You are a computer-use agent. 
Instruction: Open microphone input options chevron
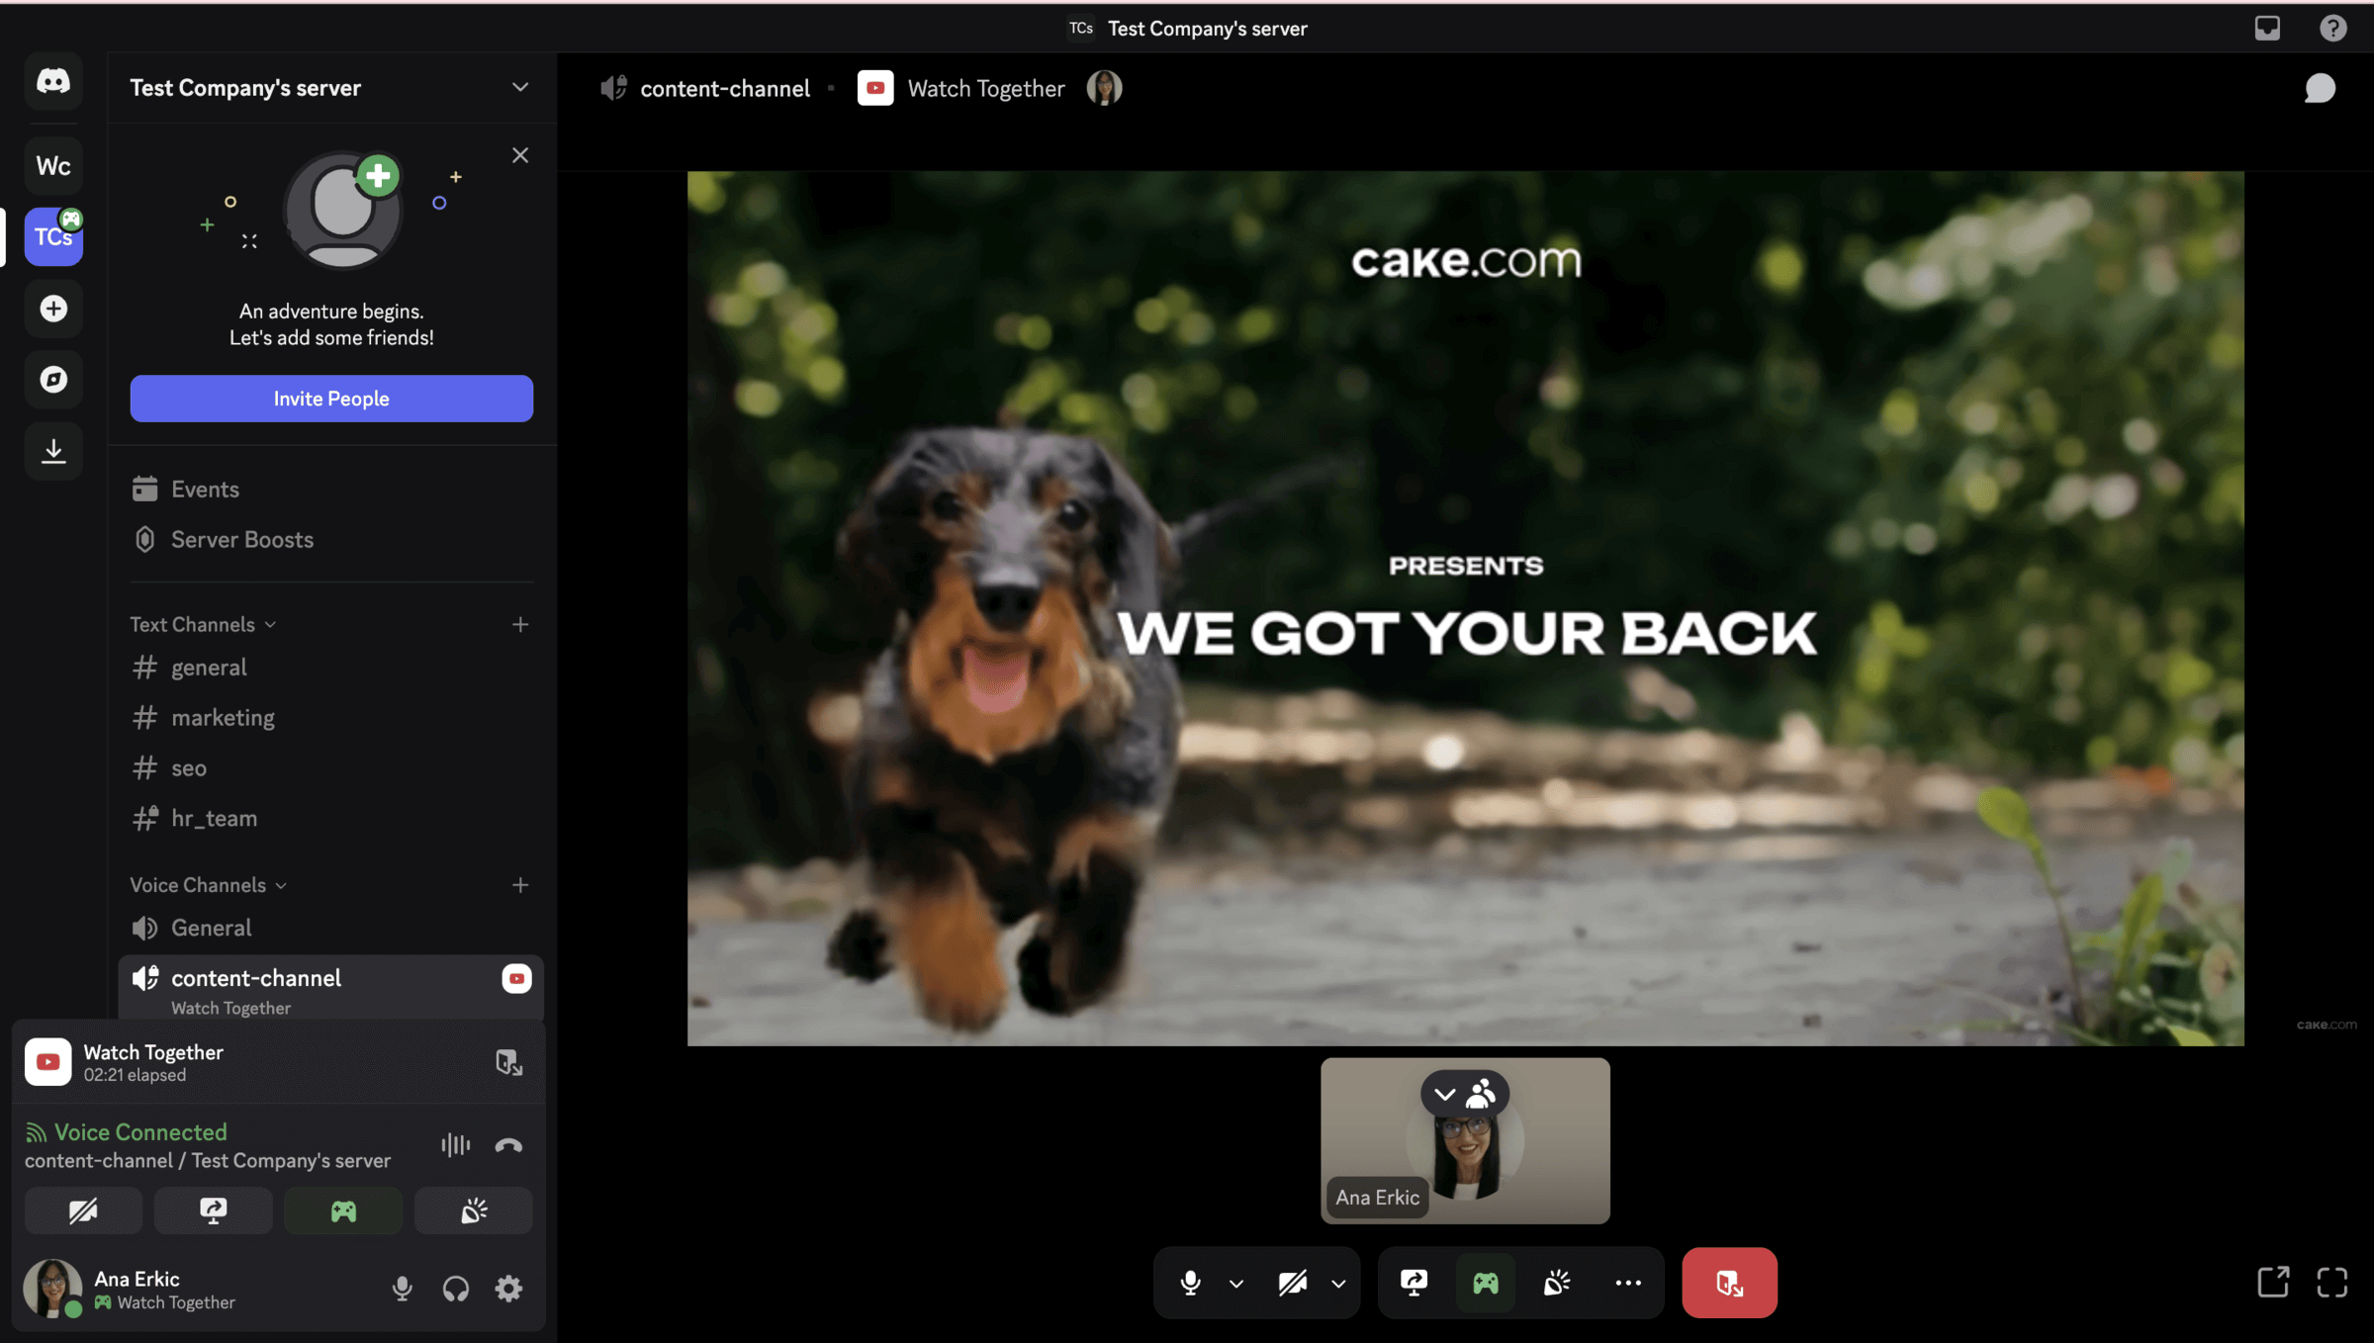[x=1236, y=1284]
